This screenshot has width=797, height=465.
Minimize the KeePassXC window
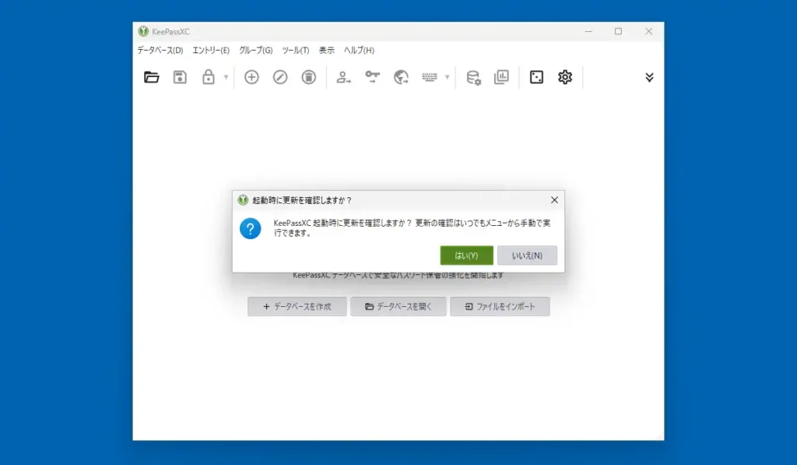click(x=588, y=31)
